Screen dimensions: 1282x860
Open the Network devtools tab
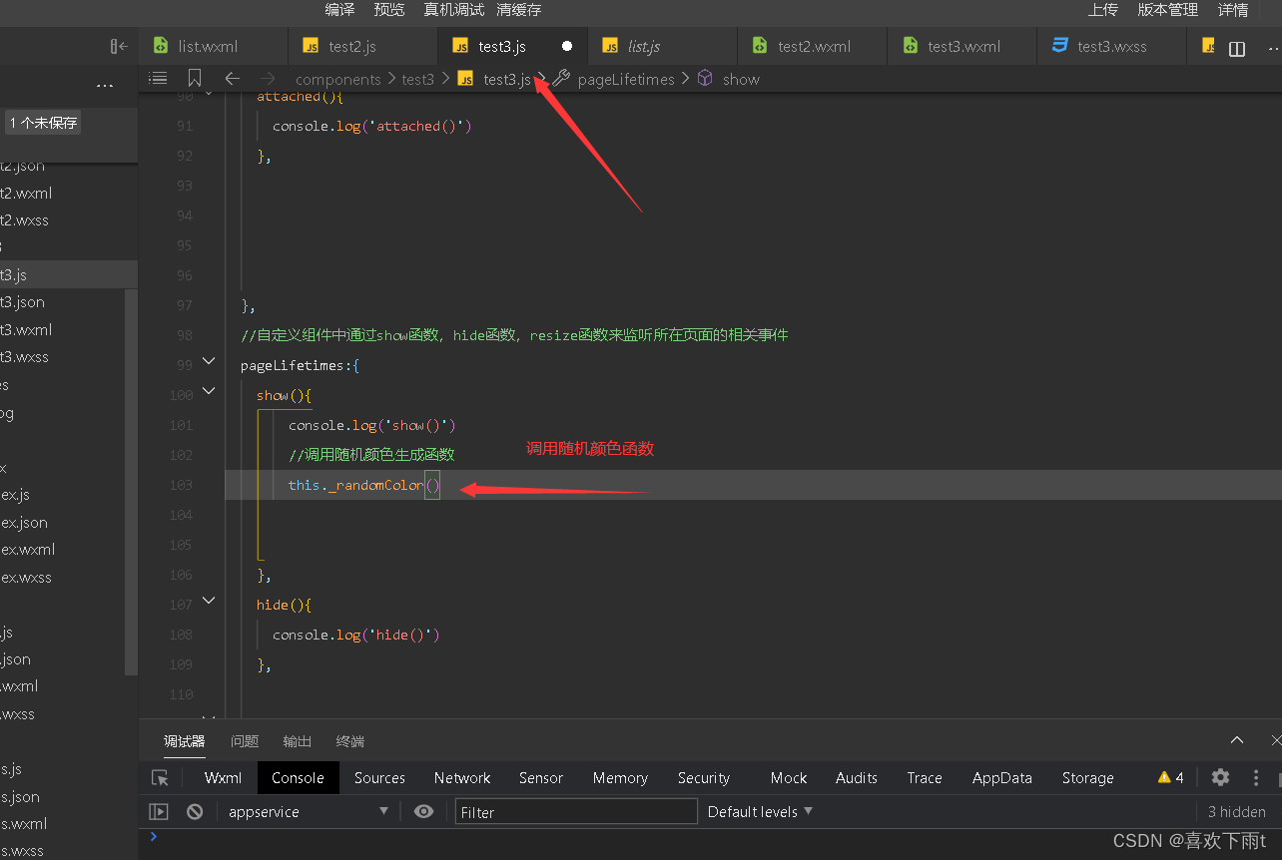(x=462, y=778)
